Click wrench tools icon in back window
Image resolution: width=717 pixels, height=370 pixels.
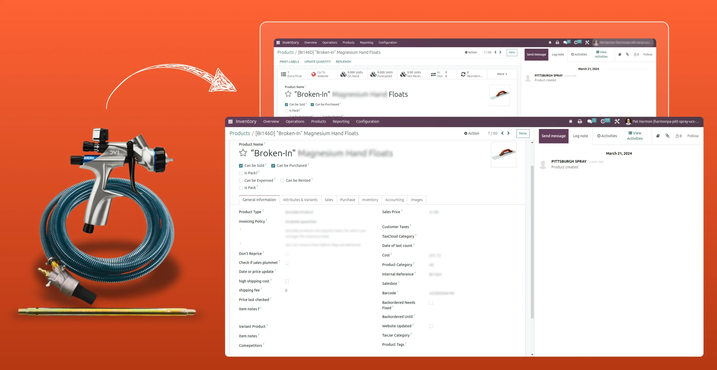[x=587, y=42]
